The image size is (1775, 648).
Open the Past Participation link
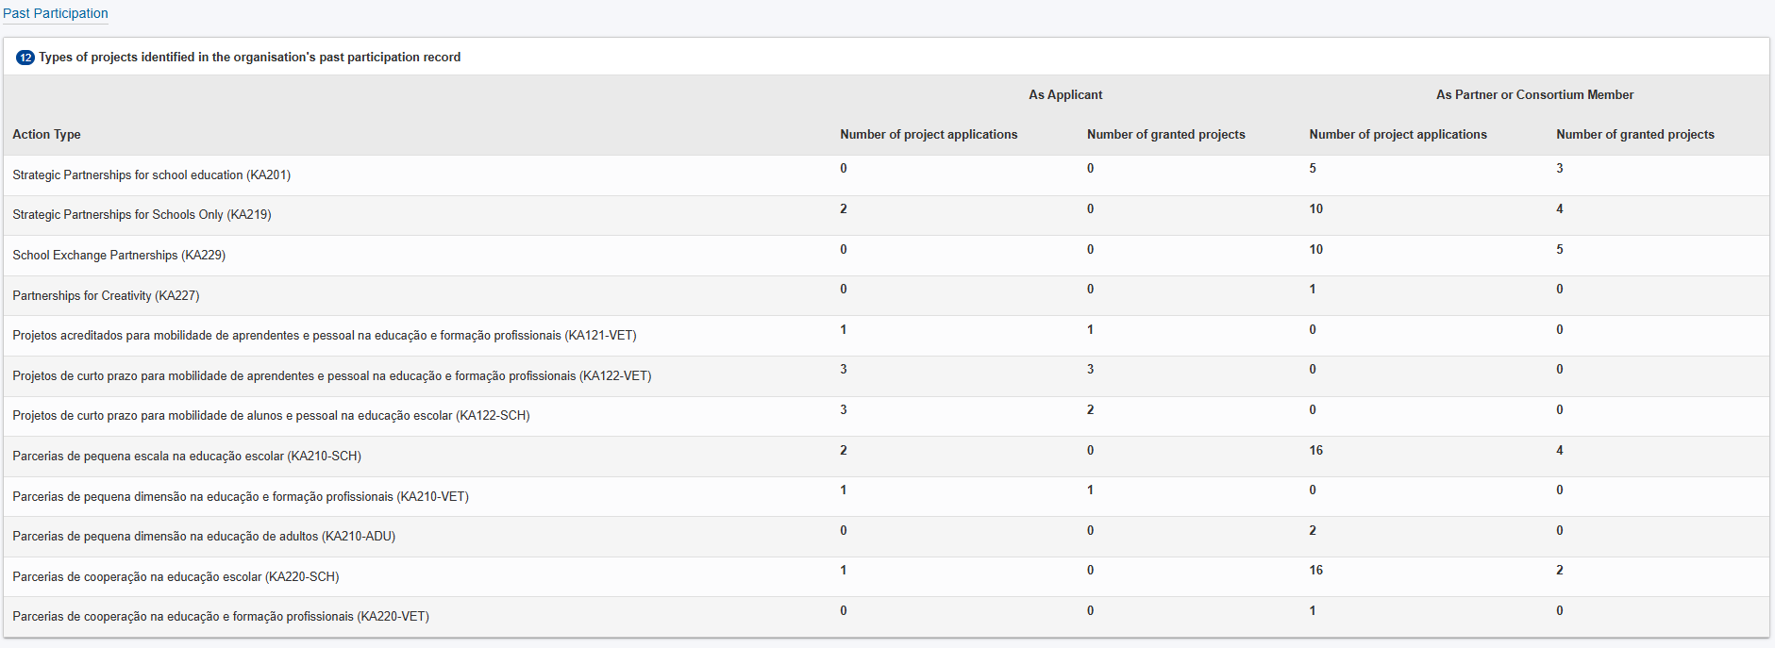pyautogui.click(x=56, y=13)
